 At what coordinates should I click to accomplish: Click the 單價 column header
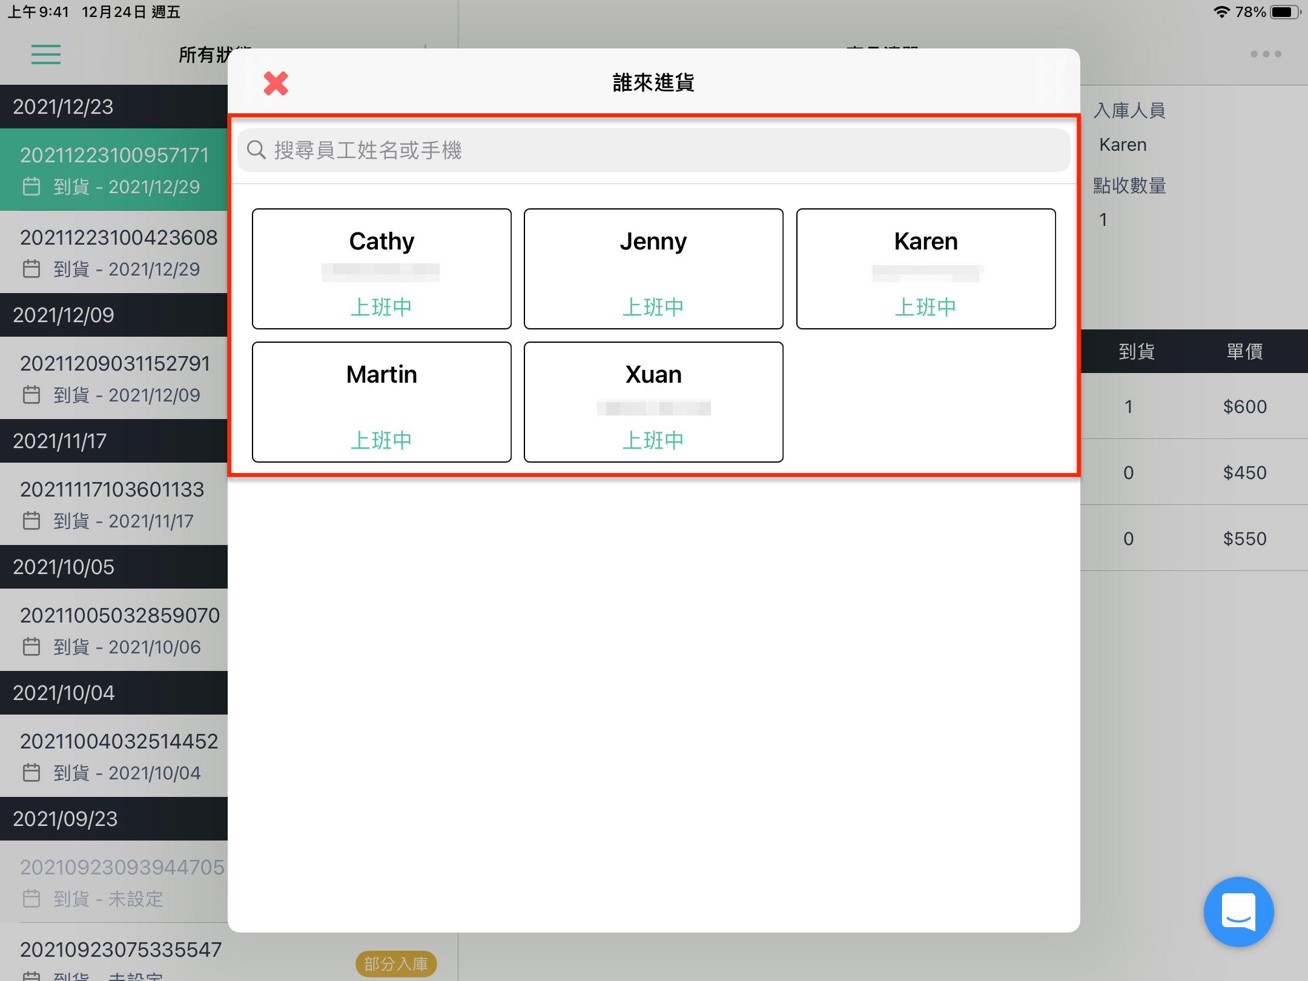1244,351
